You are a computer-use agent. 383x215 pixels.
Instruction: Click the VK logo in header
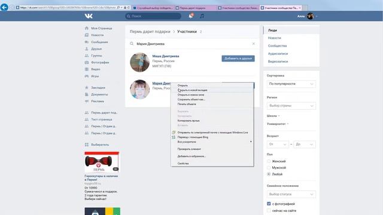click(89, 16)
